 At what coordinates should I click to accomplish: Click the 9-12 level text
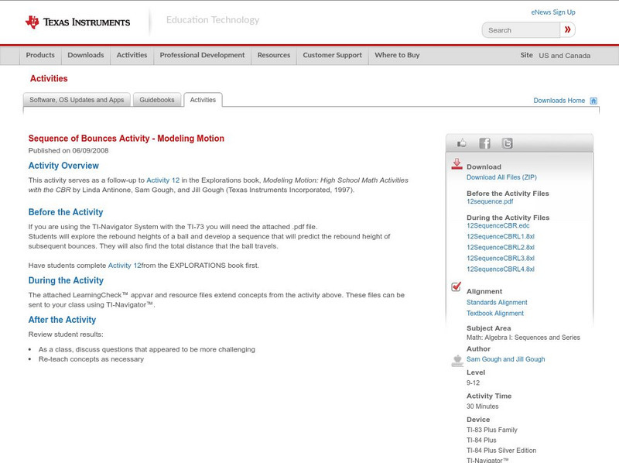click(x=473, y=382)
